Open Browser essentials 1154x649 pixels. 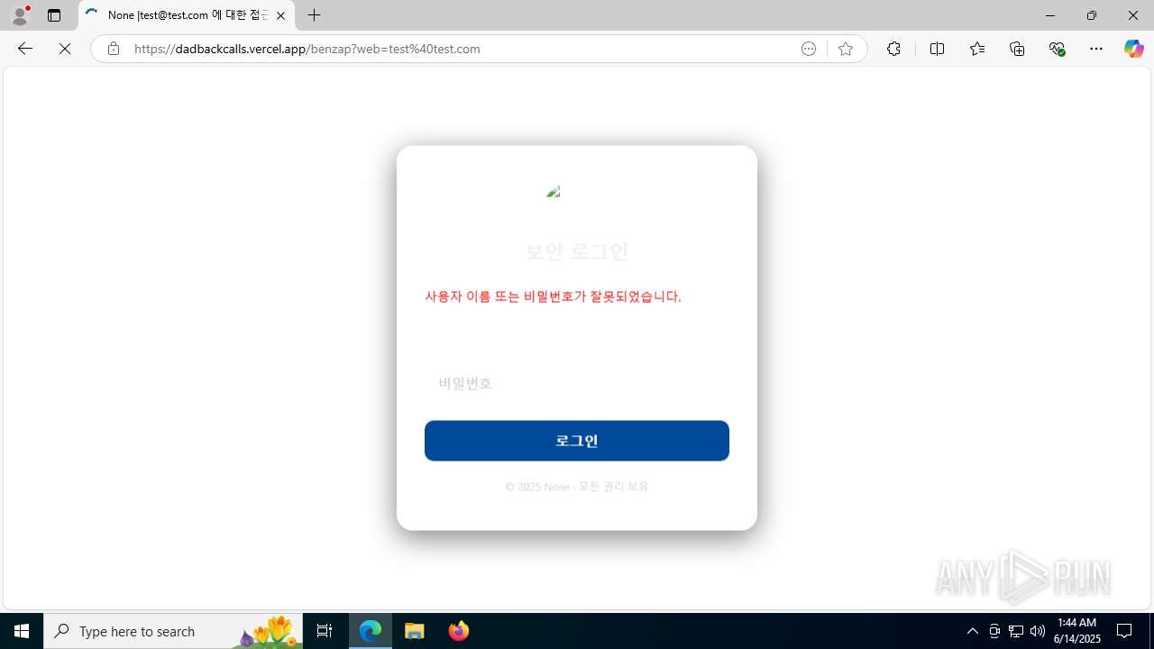click(x=1057, y=49)
